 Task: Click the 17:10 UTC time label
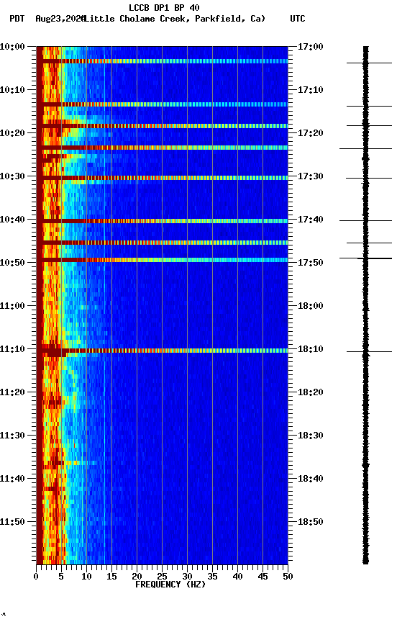click(x=310, y=90)
